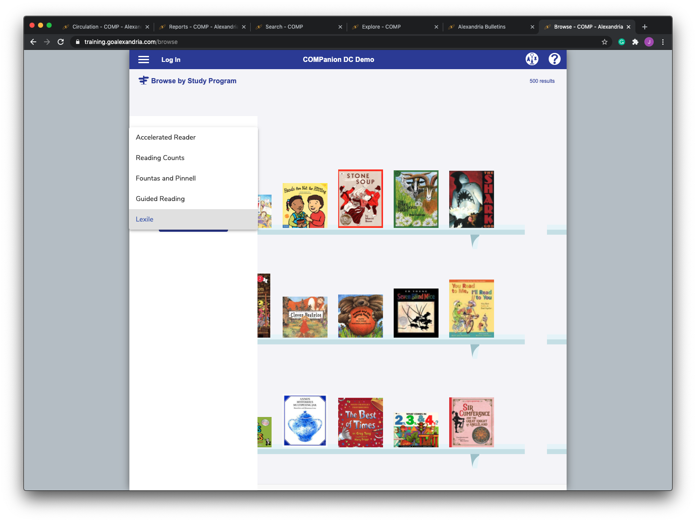Click the Browse by Study Program signpost icon

[143, 81]
